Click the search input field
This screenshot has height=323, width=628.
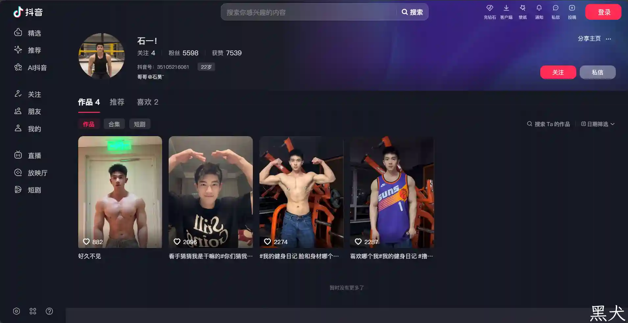tap(309, 12)
